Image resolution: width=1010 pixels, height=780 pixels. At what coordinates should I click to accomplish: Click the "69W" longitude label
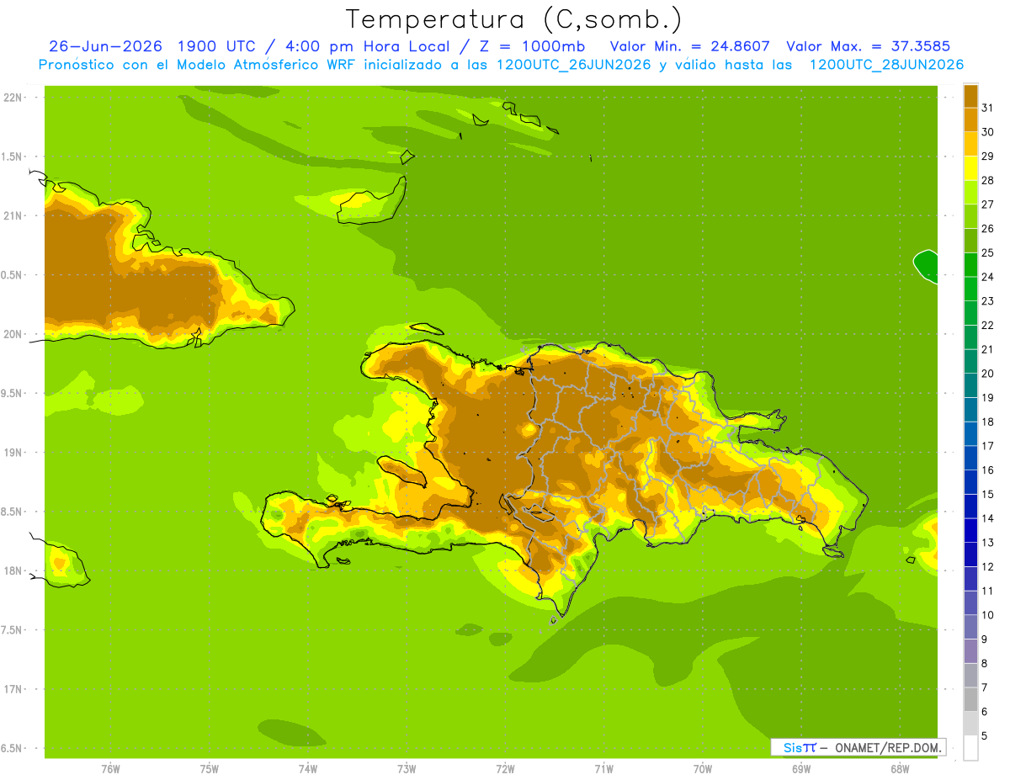(801, 768)
